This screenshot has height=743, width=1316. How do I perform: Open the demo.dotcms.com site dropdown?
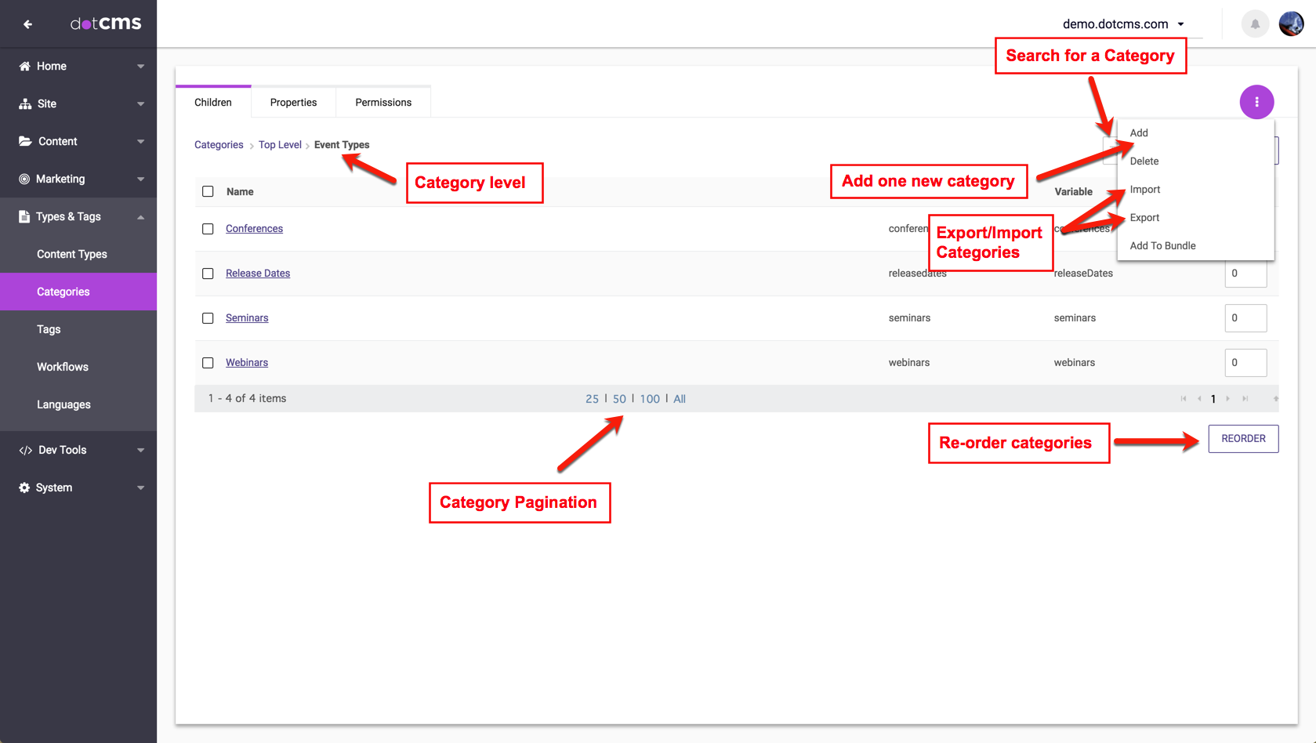click(1122, 24)
